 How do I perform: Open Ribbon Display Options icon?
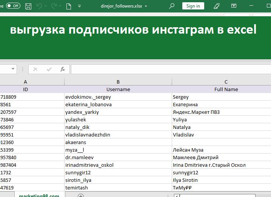pos(234,6)
